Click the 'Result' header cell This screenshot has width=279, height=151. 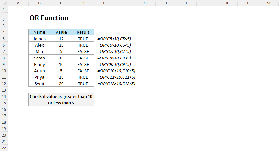click(83, 32)
